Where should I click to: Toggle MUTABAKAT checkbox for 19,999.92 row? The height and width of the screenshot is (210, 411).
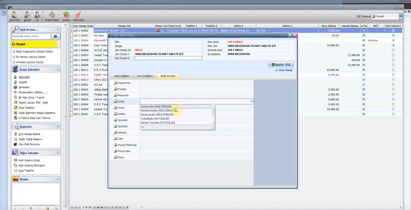393,109
